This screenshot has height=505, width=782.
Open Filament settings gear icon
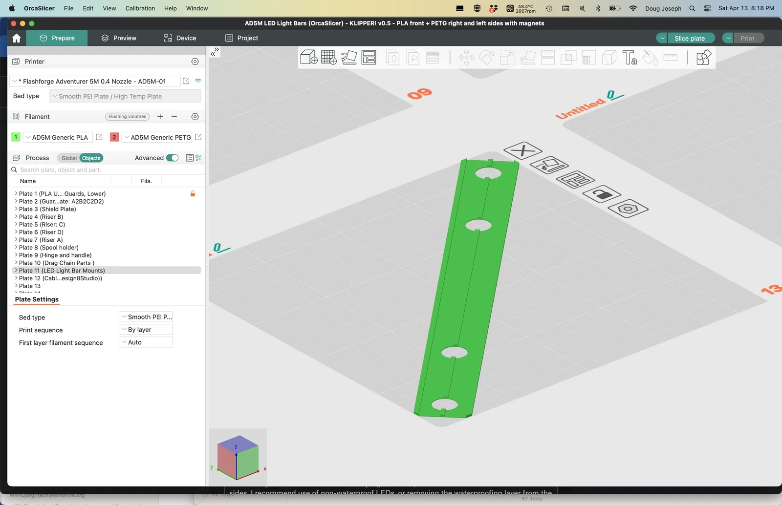(x=195, y=117)
